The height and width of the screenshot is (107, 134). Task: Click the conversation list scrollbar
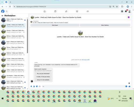click(x=27, y=36)
